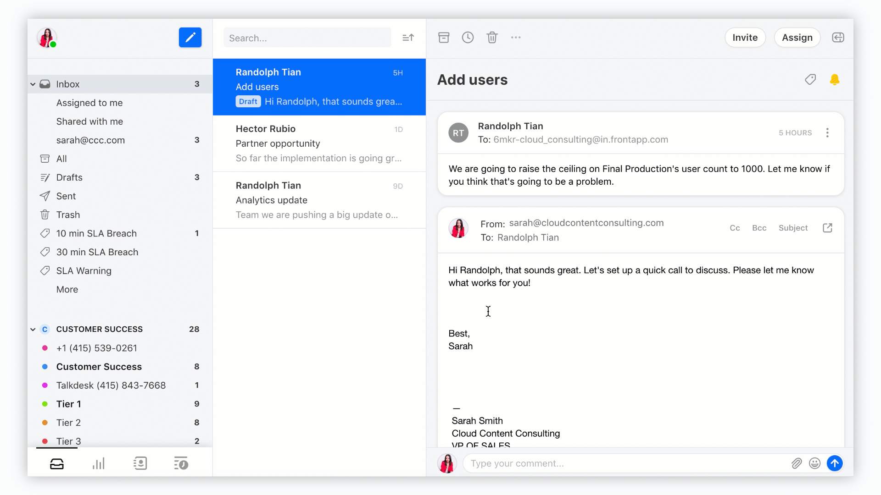Click the All archive-box icon
This screenshot has height=495, width=881.
(45, 159)
